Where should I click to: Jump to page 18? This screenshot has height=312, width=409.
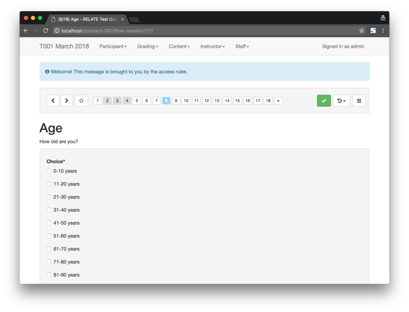tap(268, 101)
